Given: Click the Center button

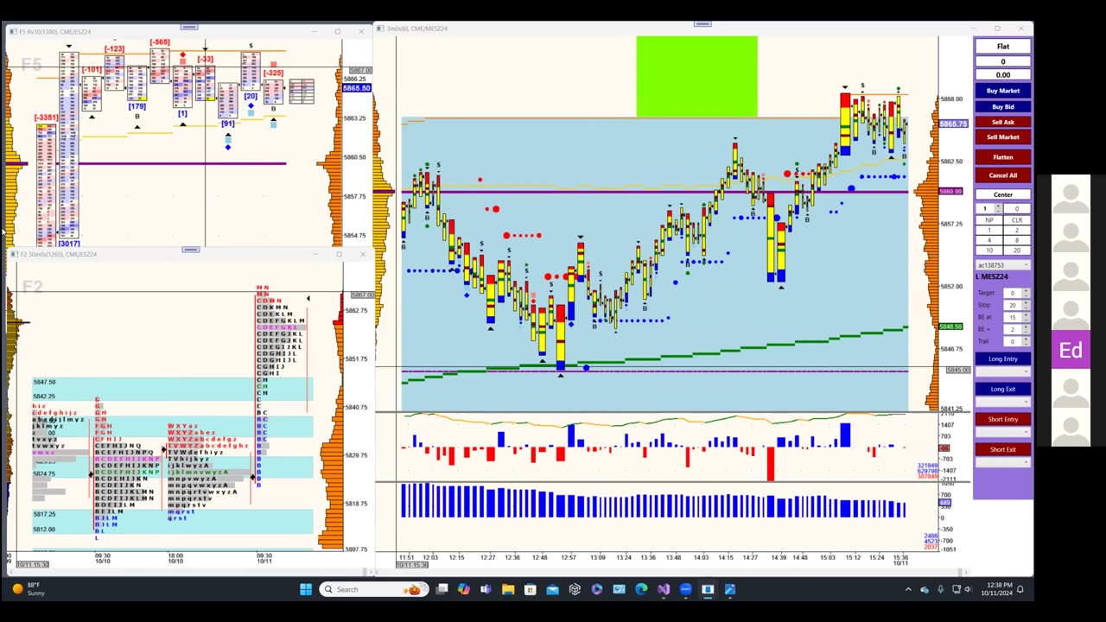Looking at the screenshot, I should click(x=1002, y=194).
